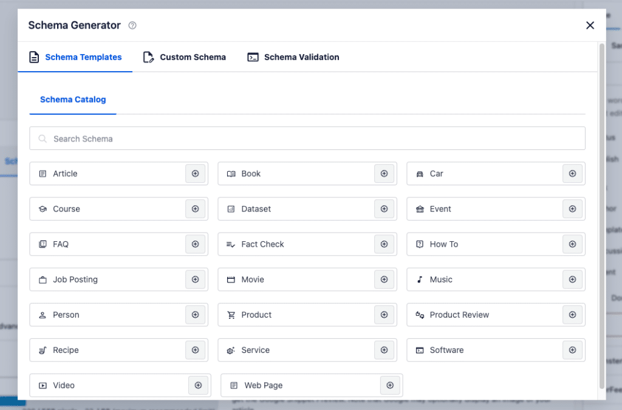Add FAQ schema using its plus icon

pyautogui.click(x=196, y=244)
